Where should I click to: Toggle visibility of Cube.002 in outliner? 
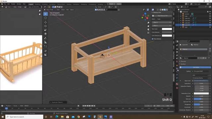tap(210, 20)
